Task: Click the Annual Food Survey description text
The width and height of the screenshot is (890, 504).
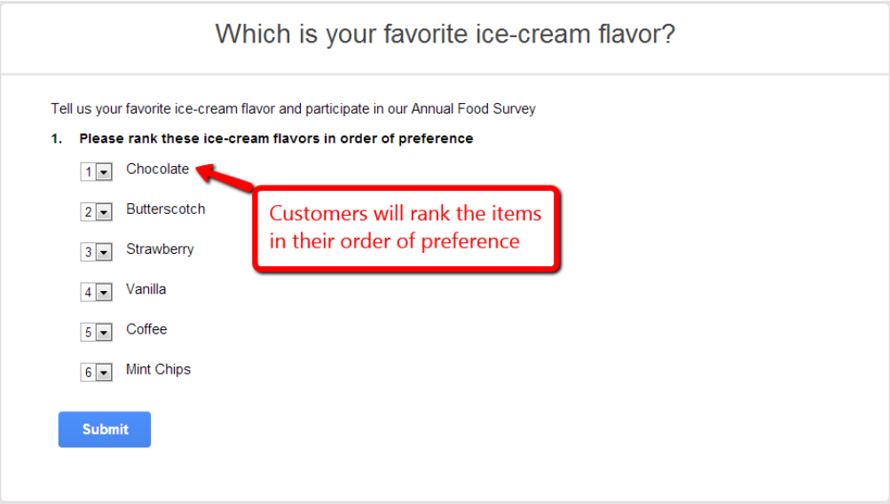Action: [293, 109]
